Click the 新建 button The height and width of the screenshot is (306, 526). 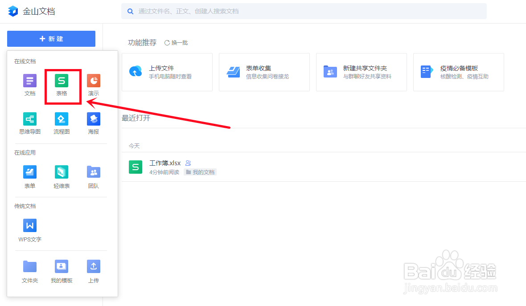tap(51, 39)
